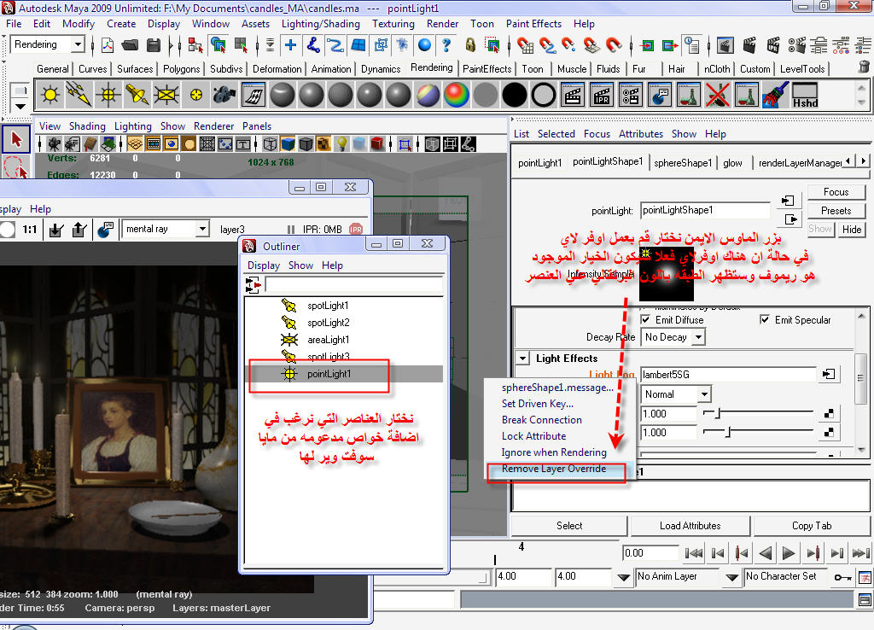Click the Select tool arrow in toolbox

[15, 139]
